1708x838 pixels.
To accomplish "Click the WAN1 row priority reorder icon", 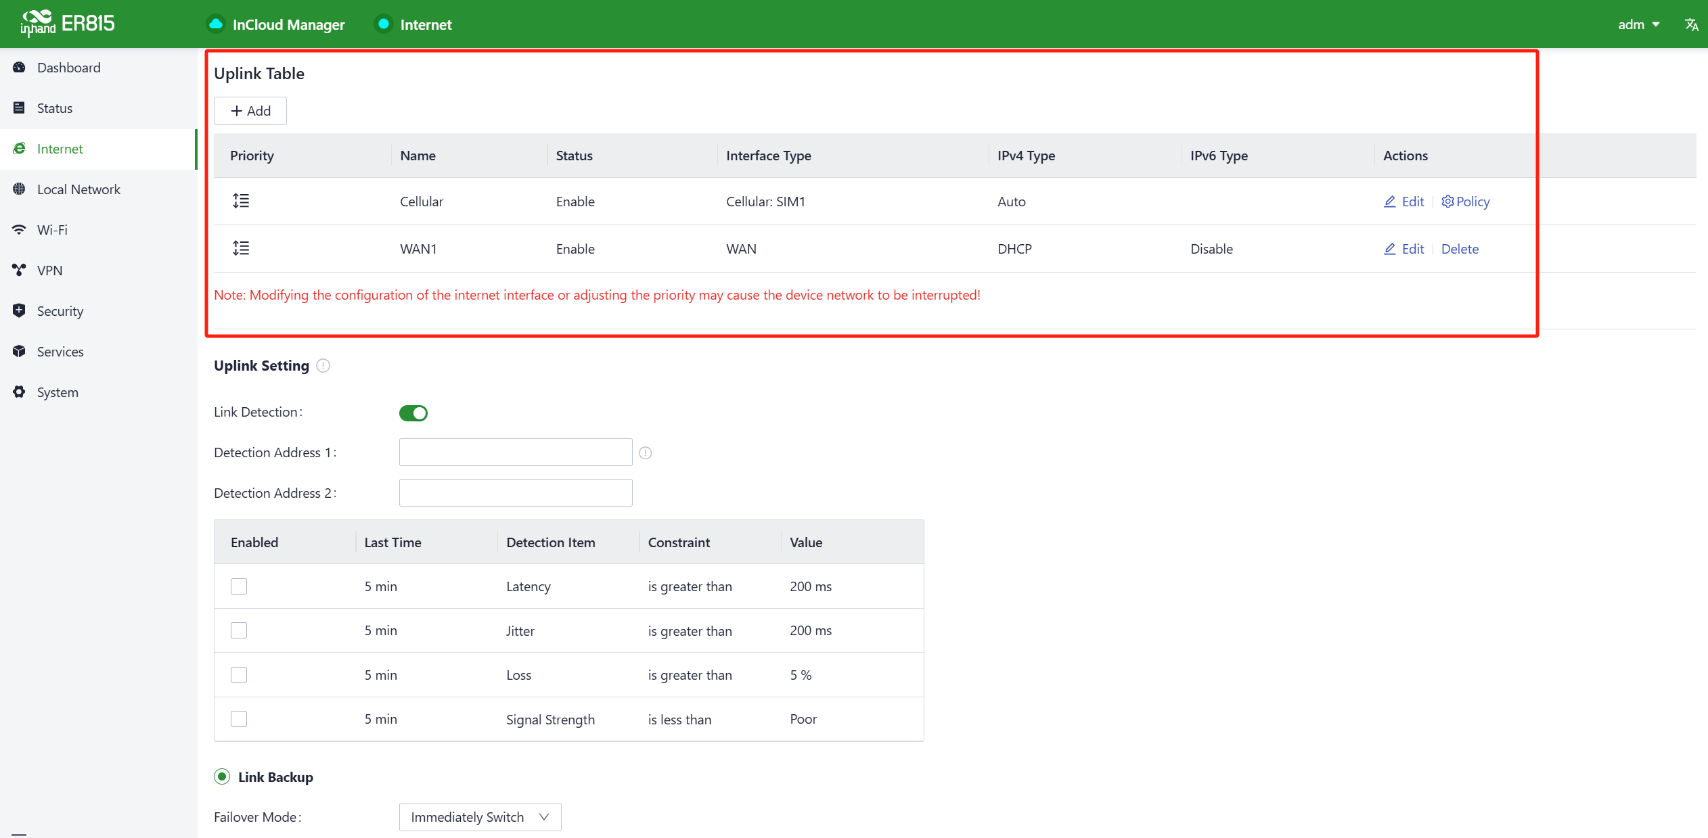I will 241,248.
